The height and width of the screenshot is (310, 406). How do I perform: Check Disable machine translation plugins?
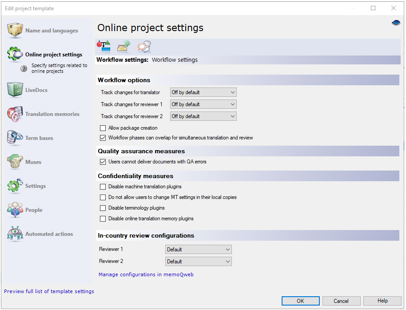103,187
